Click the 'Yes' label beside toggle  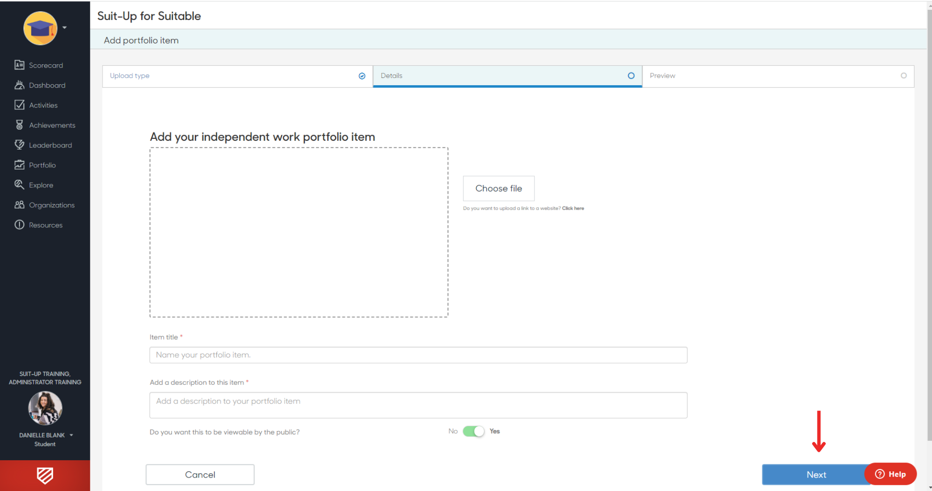point(494,431)
